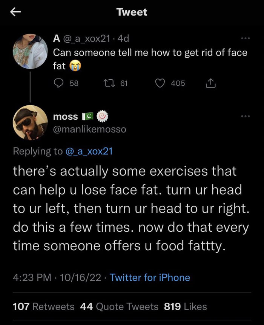Reply to the face fat tweet
This screenshot has height=325, width=264.
pos(59,83)
